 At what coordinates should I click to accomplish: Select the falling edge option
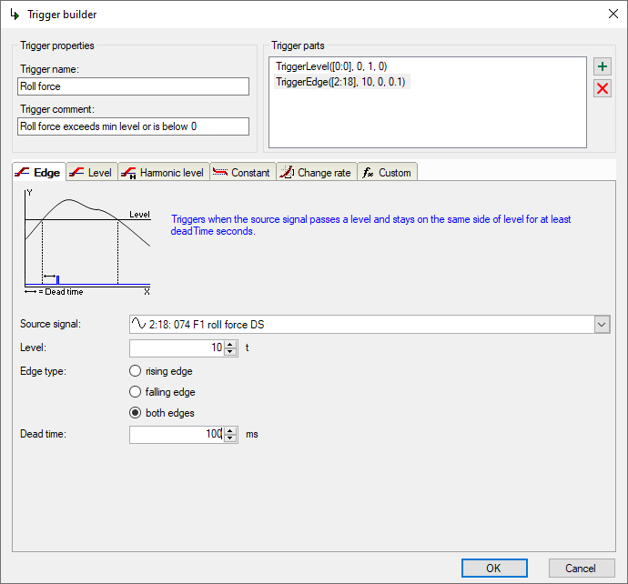click(136, 392)
